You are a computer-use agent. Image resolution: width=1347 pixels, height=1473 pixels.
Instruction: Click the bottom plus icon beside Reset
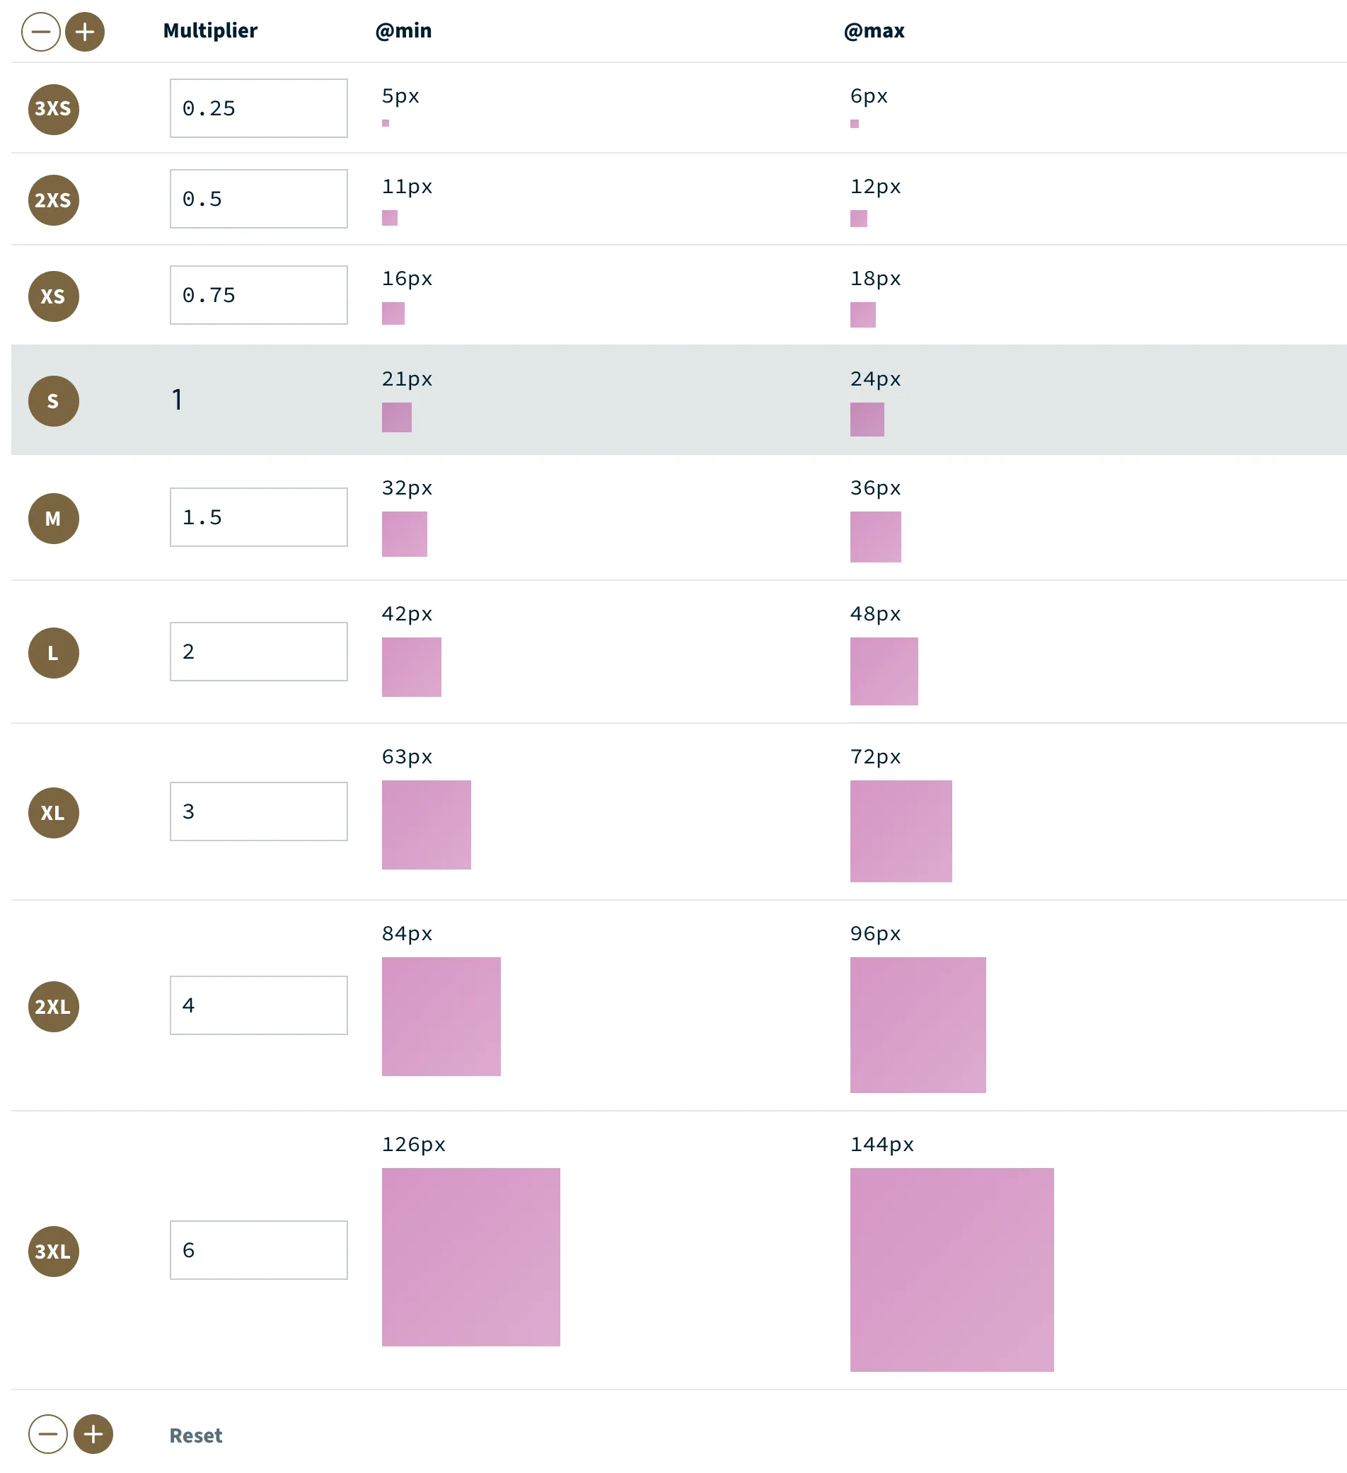coord(93,1434)
